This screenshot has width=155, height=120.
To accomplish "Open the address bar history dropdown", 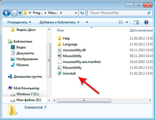I will click(x=76, y=13).
